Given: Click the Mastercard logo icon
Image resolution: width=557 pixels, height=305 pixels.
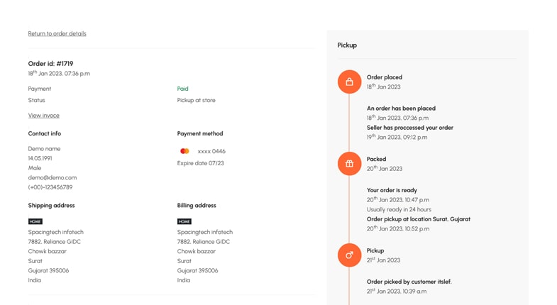Looking at the screenshot, I should point(184,151).
